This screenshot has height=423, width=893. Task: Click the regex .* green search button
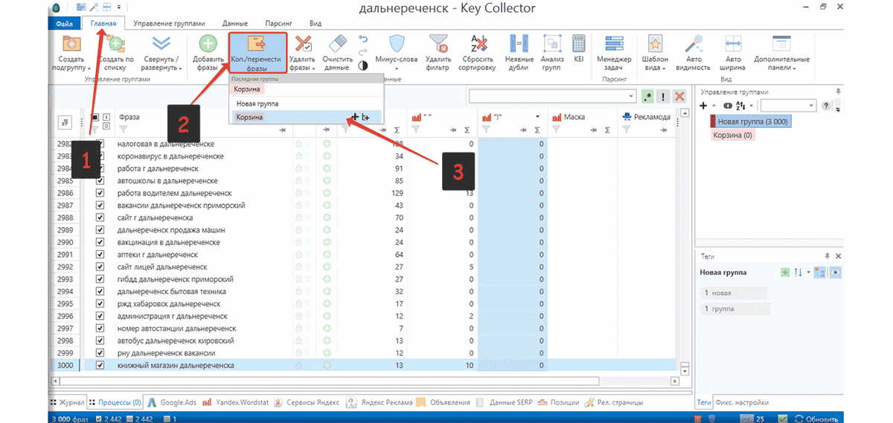[x=648, y=96]
